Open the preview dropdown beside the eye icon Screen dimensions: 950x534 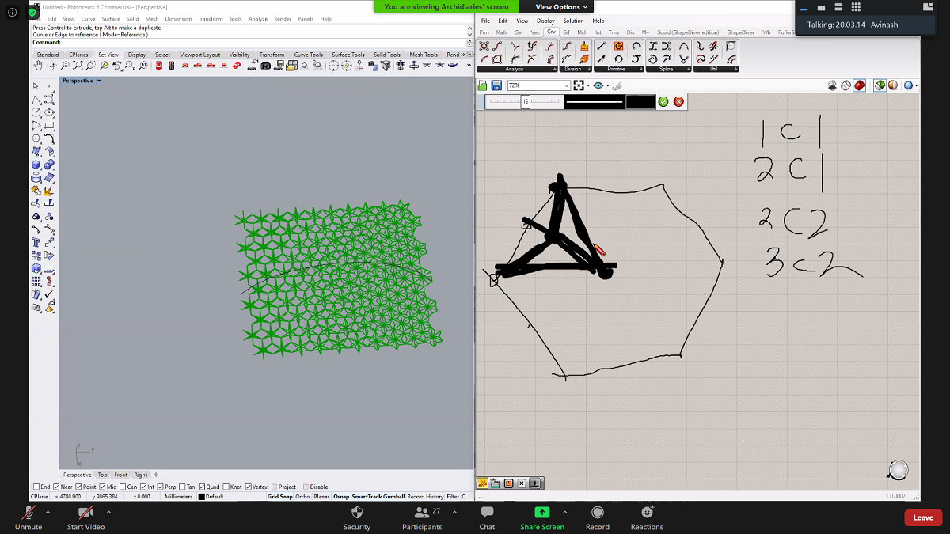pos(606,85)
